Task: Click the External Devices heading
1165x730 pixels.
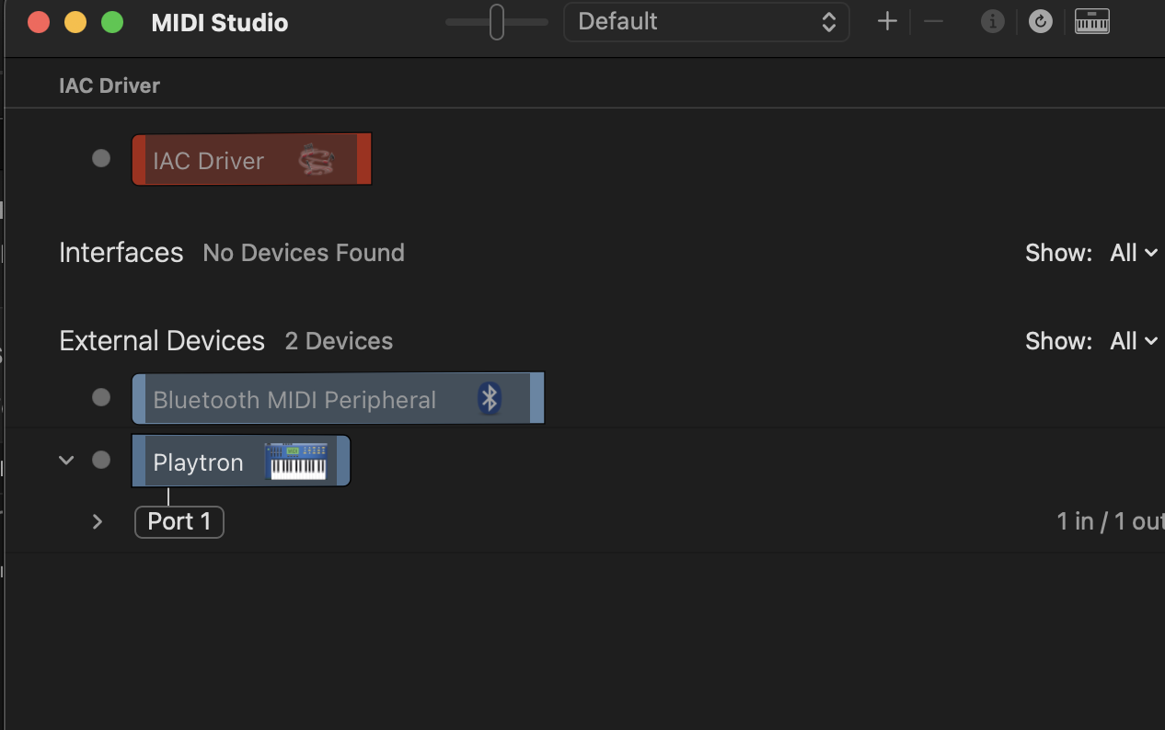Action: point(162,341)
